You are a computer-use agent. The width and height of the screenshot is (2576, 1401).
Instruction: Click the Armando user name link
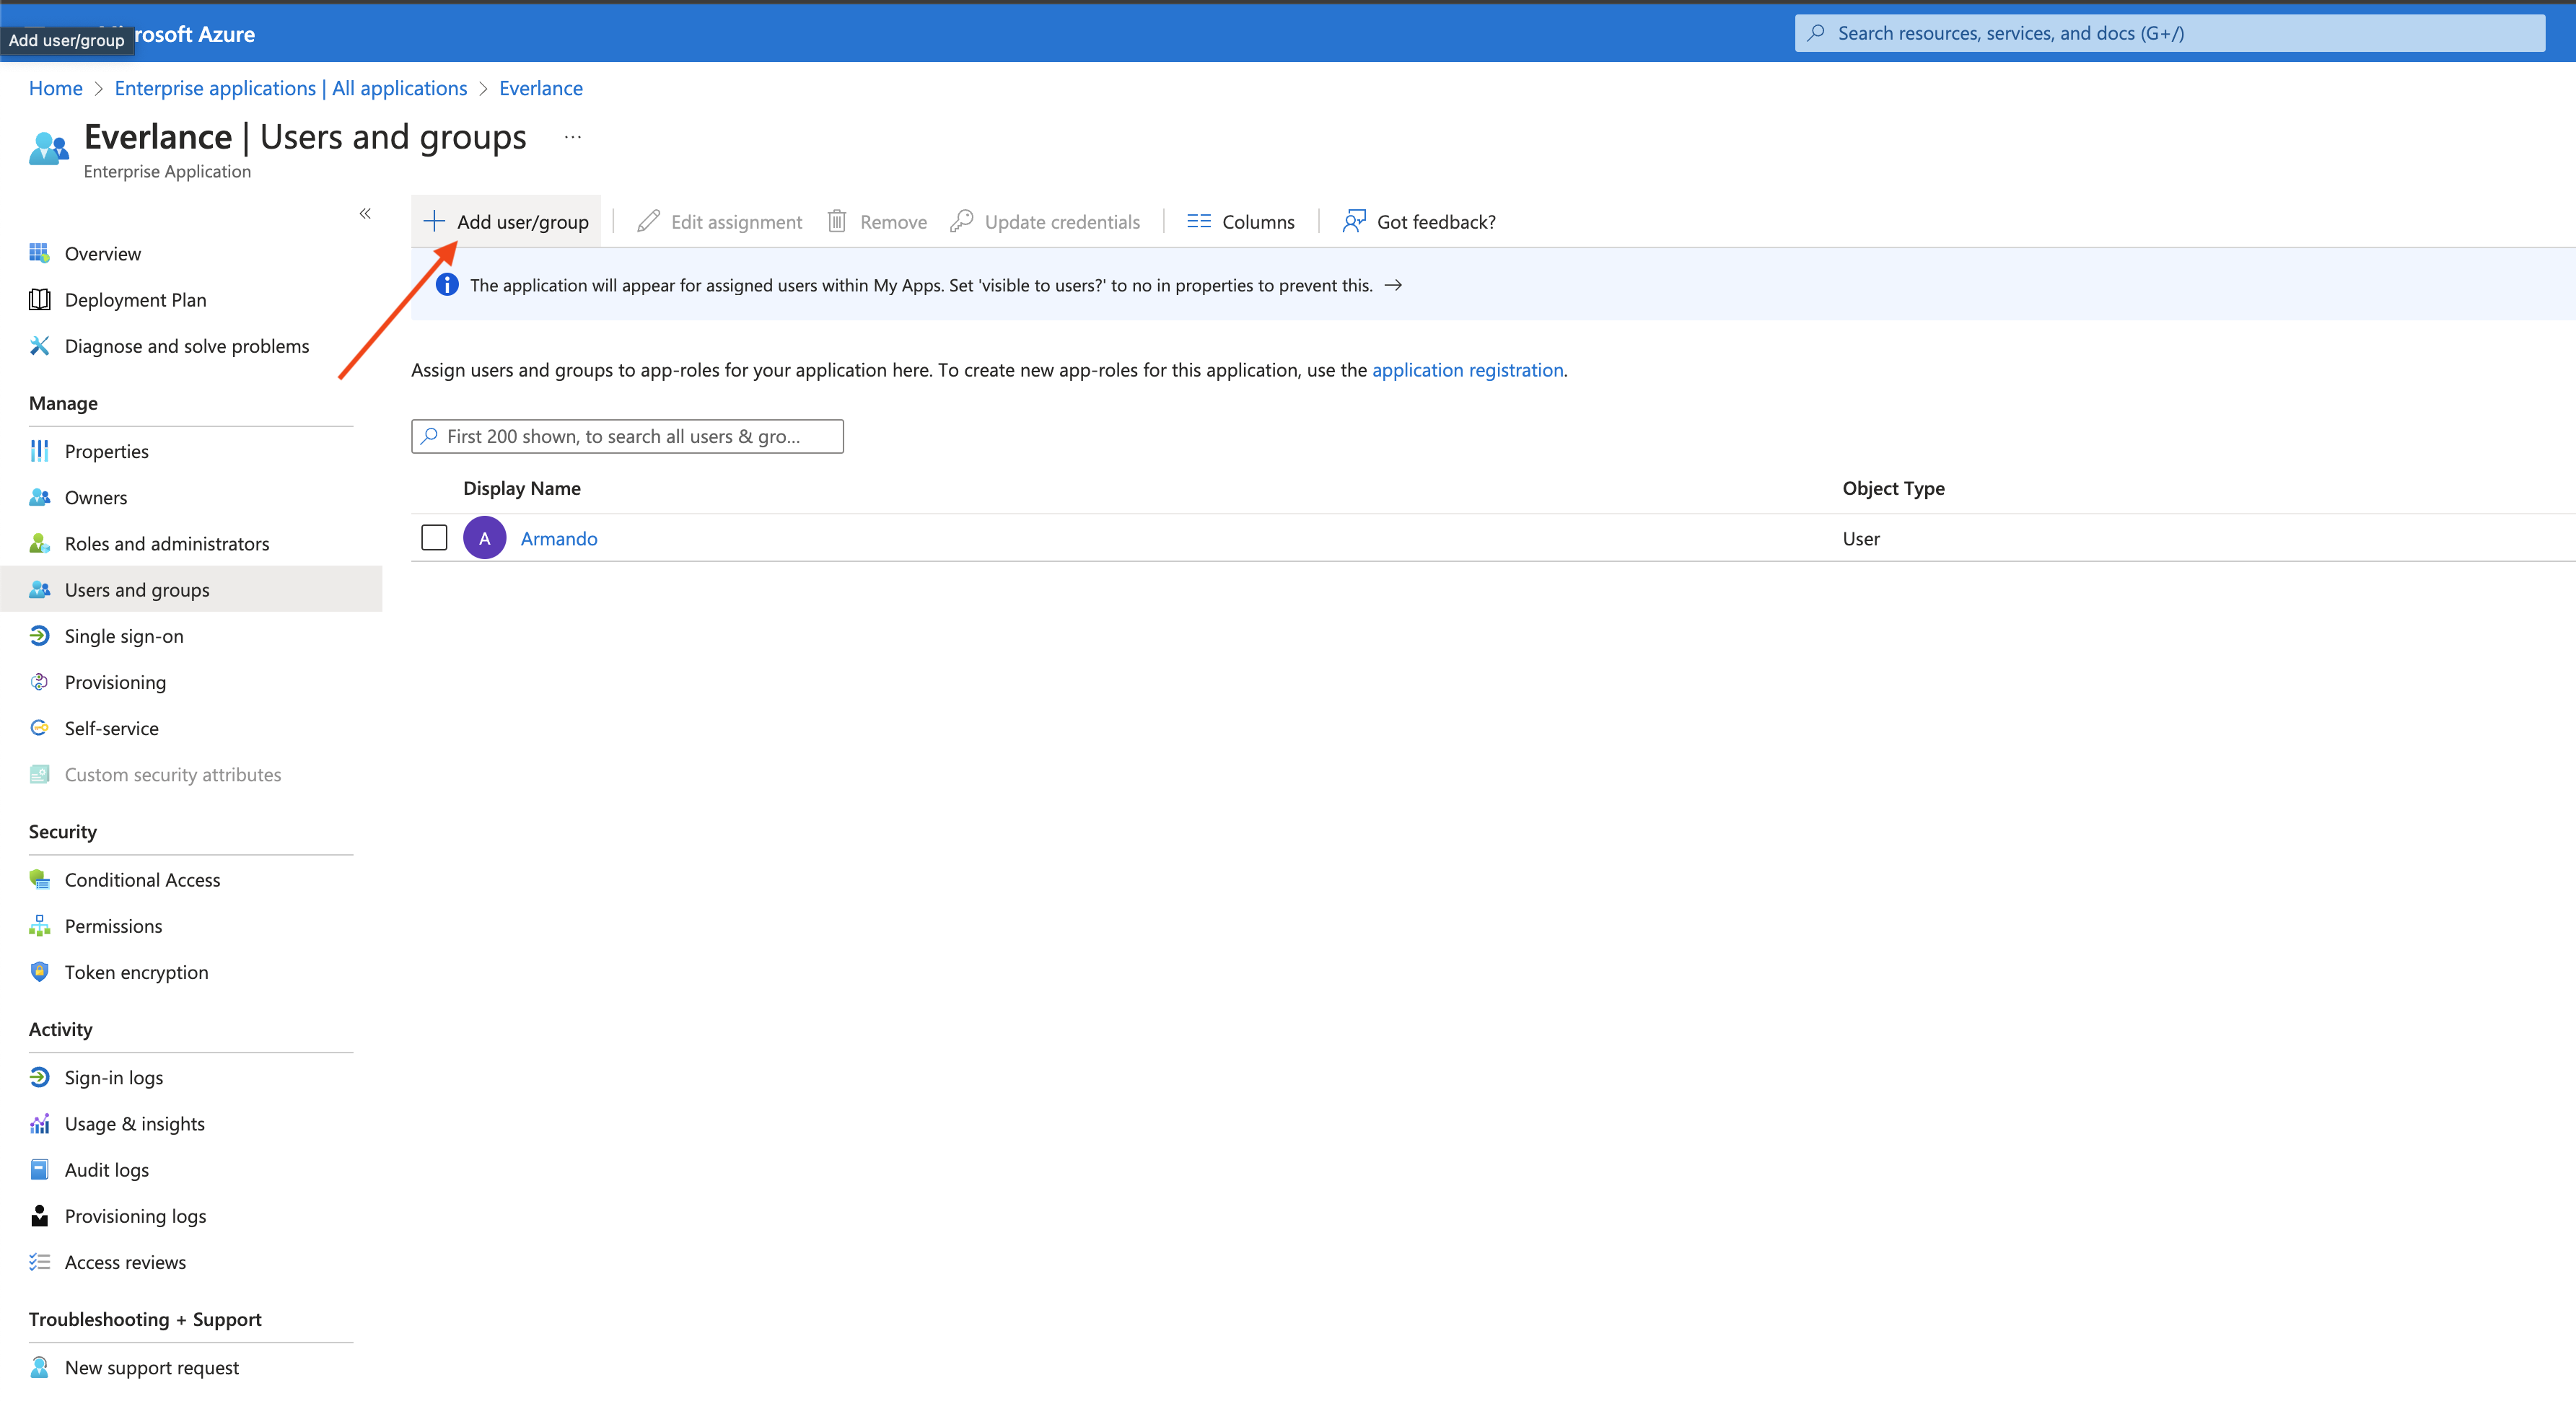coord(559,539)
